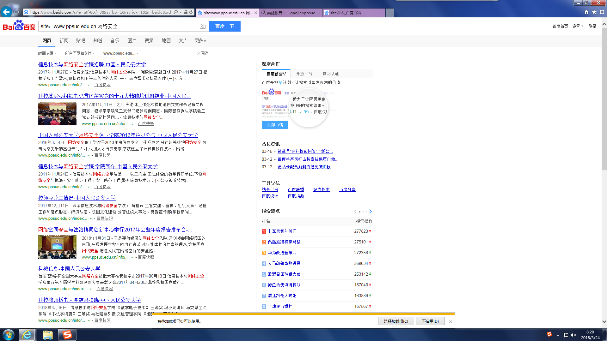Launch Sogou app from taskbar
This screenshot has height=341, width=607.
[x=67, y=335]
